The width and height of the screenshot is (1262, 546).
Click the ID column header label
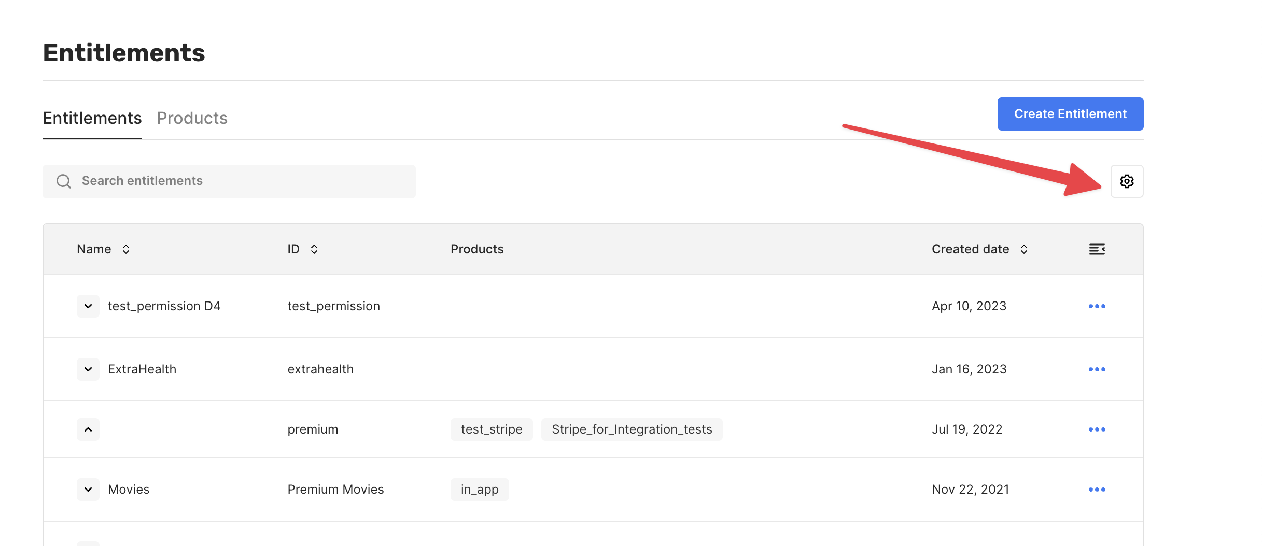click(x=293, y=249)
